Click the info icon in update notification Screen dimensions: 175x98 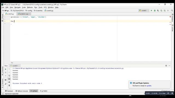(x=131, y=83)
